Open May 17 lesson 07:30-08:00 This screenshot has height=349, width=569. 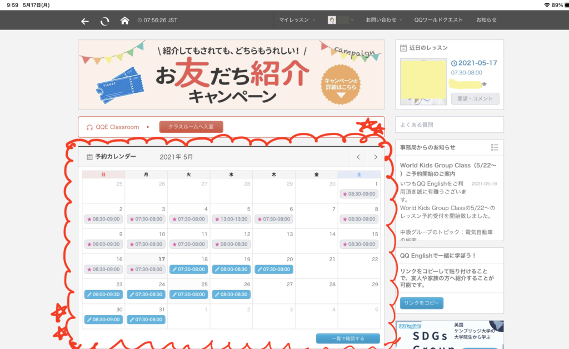coord(146,269)
